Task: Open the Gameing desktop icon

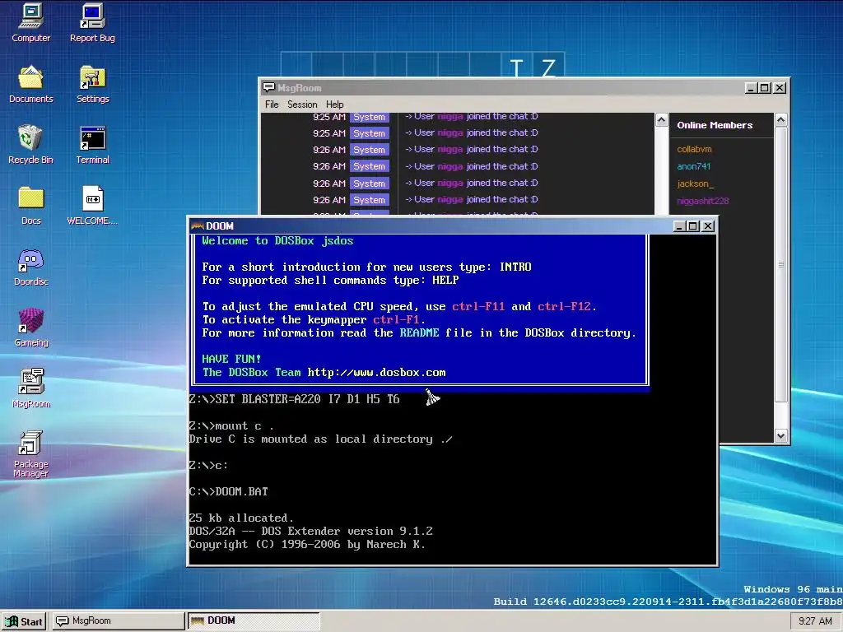Action: 30,328
